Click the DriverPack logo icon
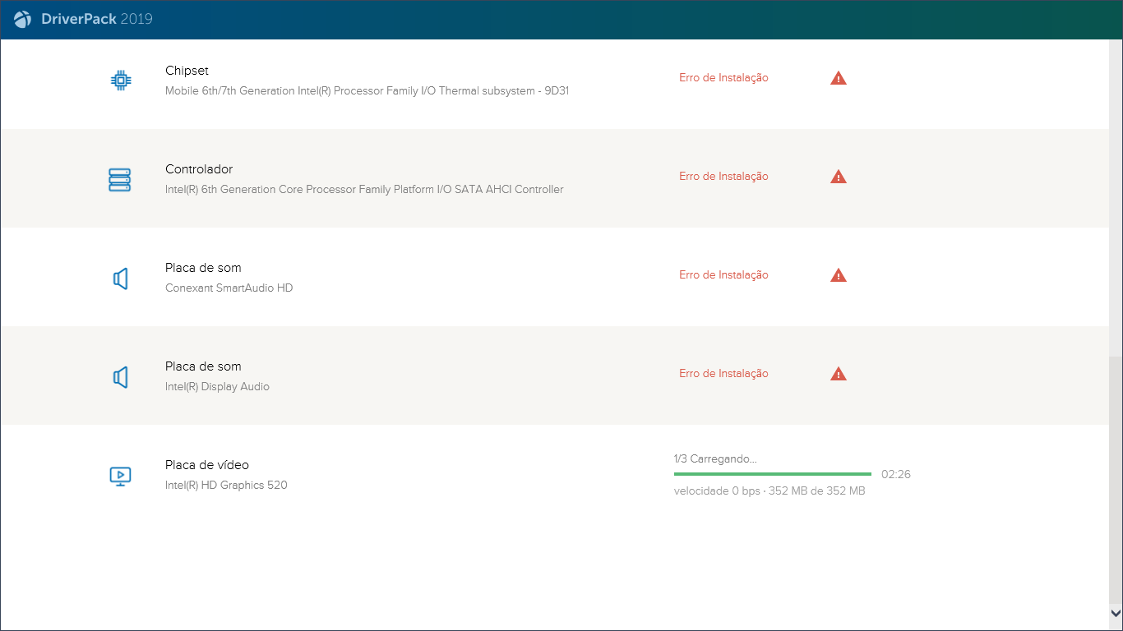The width and height of the screenshot is (1123, 631). pos(23,19)
